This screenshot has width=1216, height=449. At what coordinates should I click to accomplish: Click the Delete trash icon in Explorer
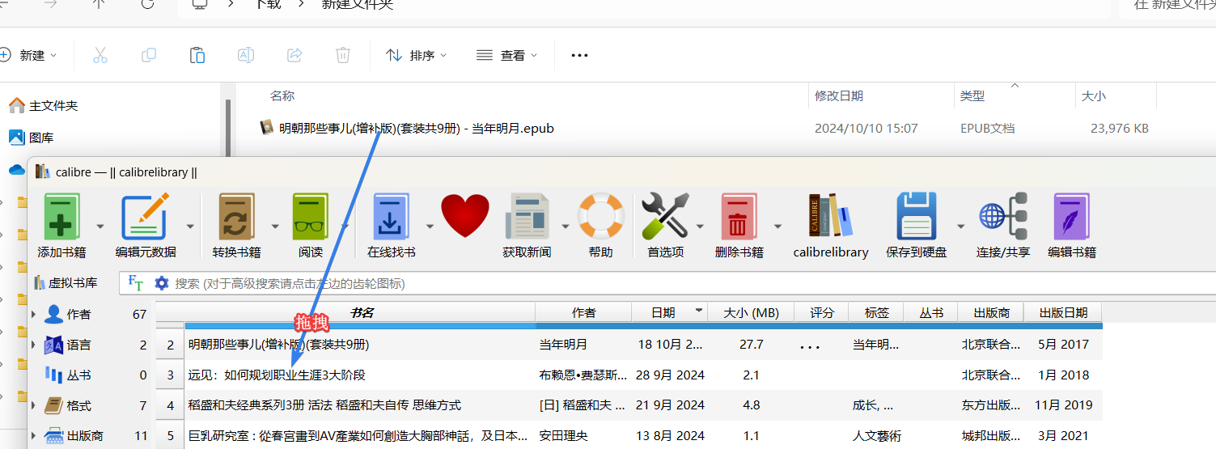(343, 55)
